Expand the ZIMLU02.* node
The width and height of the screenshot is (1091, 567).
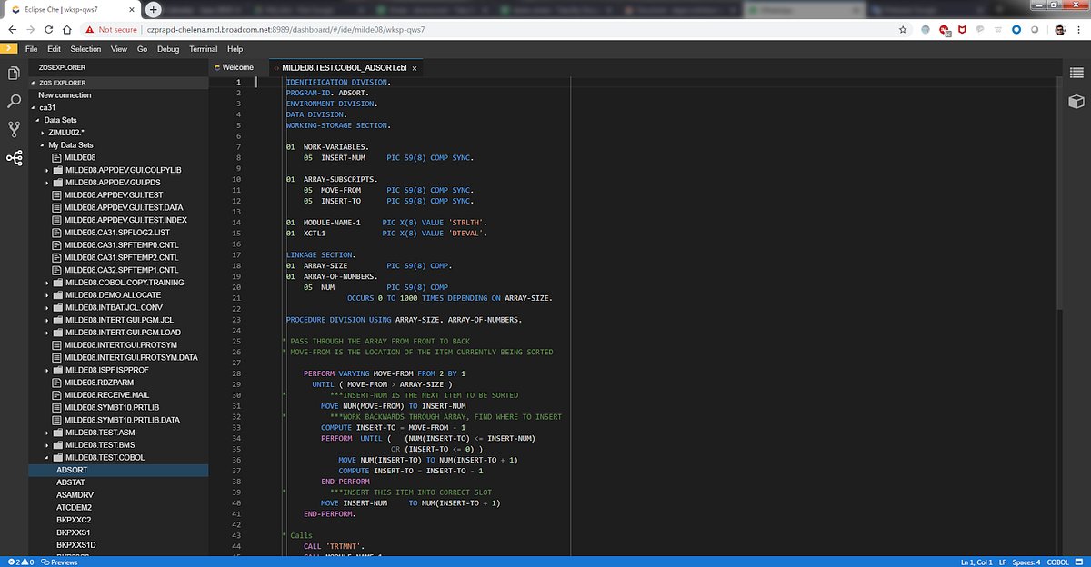42,133
